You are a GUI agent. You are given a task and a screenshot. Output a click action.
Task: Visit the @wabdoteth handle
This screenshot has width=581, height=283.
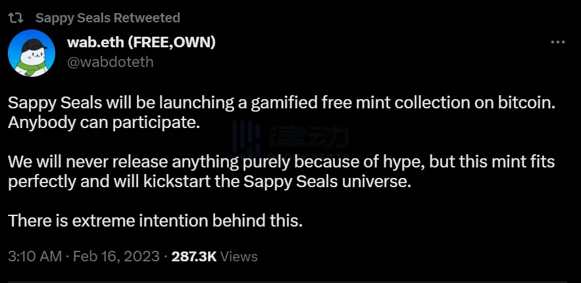pyautogui.click(x=110, y=62)
